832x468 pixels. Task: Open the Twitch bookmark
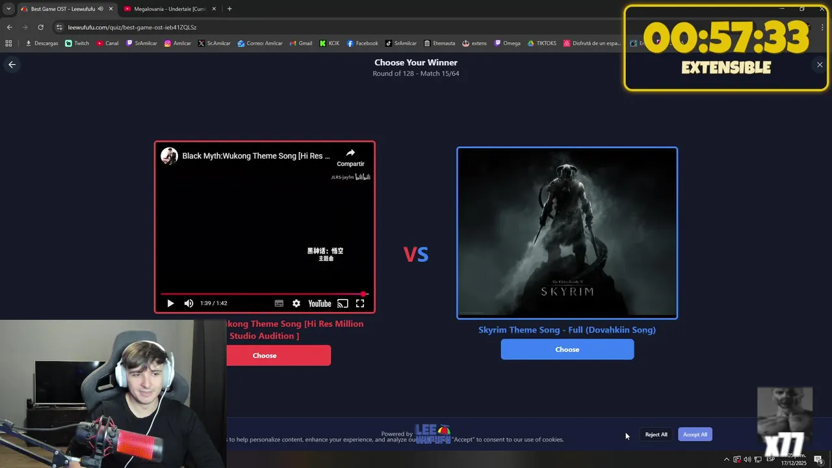[x=77, y=44]
